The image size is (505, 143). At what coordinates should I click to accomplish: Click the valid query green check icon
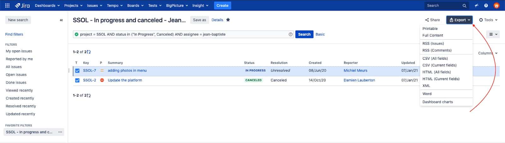point(76,34)
